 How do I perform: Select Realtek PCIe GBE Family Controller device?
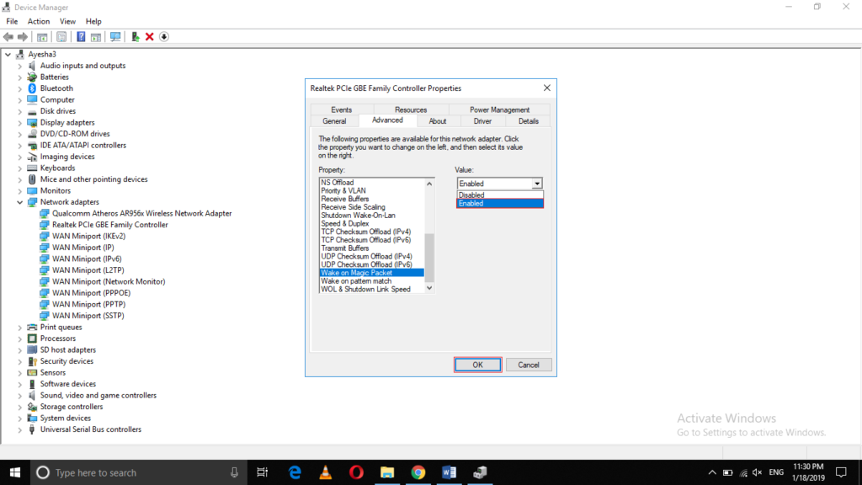coord(109,225)
